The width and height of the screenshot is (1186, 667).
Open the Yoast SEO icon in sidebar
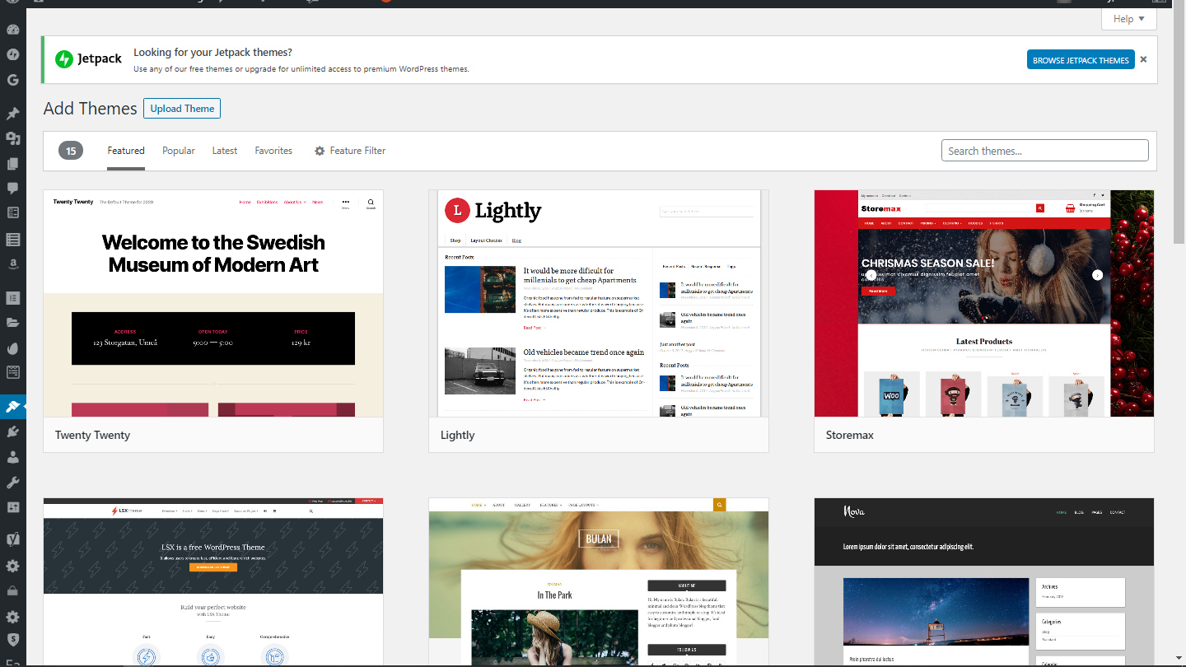pyautogui.click(x=12, y=540)
